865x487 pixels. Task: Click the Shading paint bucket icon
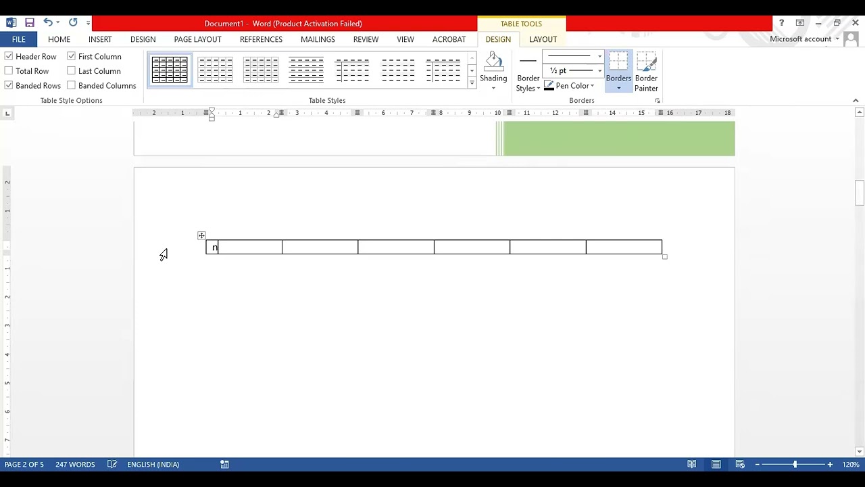494,62
